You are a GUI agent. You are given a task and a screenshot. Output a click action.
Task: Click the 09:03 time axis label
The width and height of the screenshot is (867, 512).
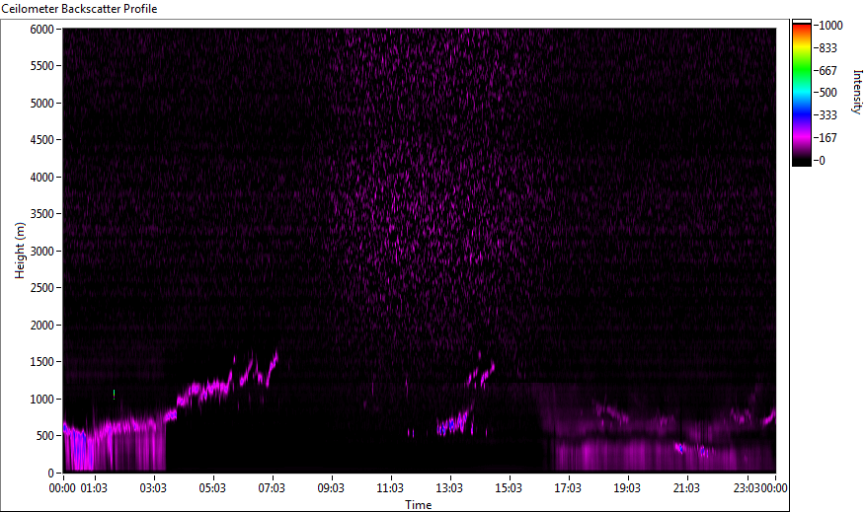point(331,488)
